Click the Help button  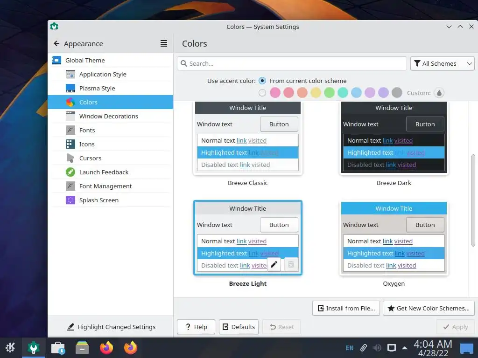tap(196, 327)
